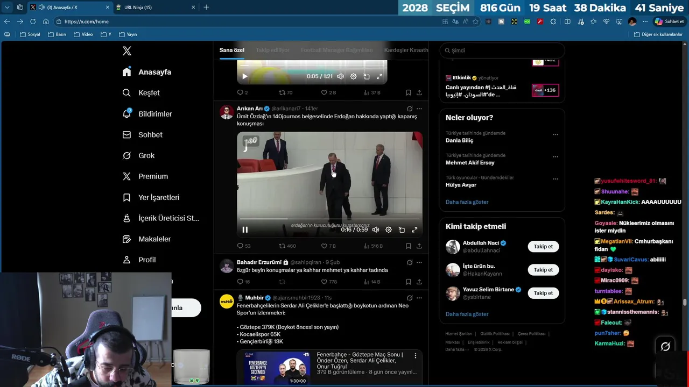Open settings gear on top 1:21 video

(x=353, y=76)
